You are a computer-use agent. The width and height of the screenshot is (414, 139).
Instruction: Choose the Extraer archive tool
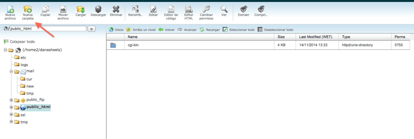click(244, 12)
